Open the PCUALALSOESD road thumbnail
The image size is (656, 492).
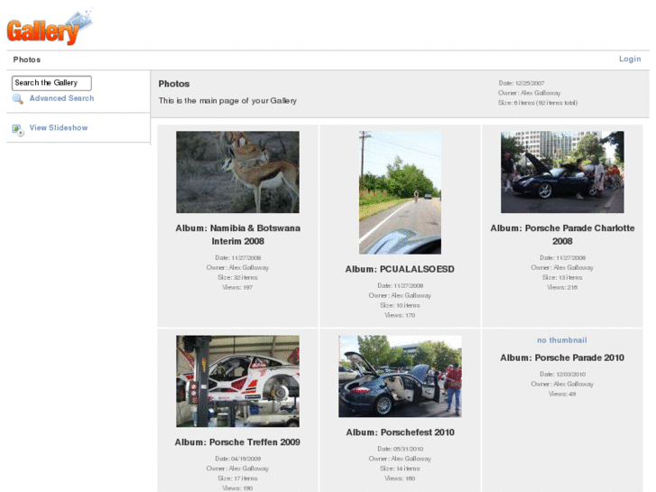click(x=400, y=192)
